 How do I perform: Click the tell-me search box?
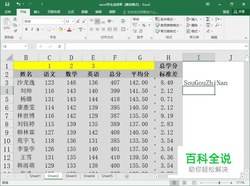pos(140,12)
